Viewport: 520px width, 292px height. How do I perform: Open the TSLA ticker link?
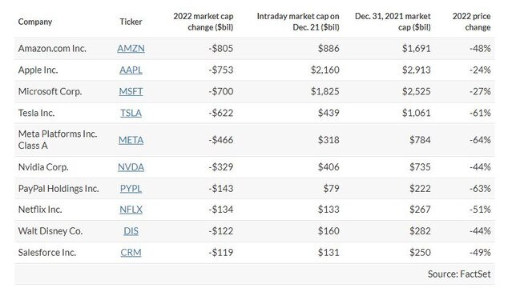pos(131,114)
